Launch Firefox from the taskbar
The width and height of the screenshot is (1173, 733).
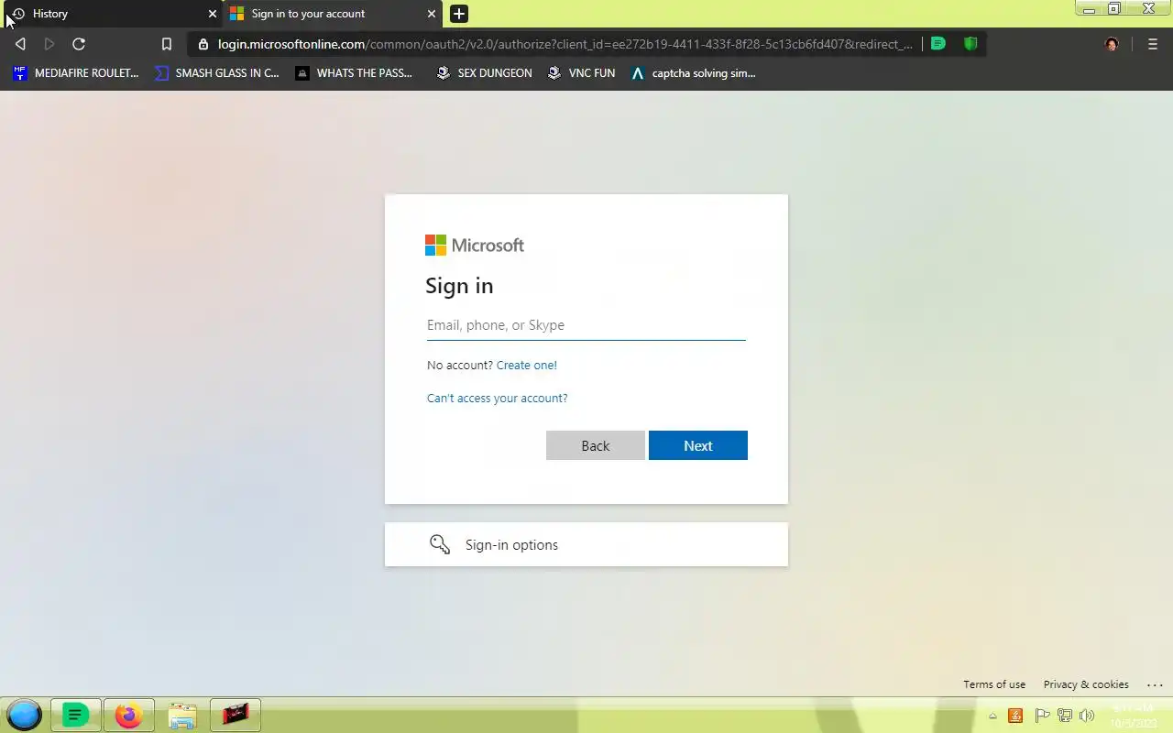pyautogui.click(x=128, y=715)
